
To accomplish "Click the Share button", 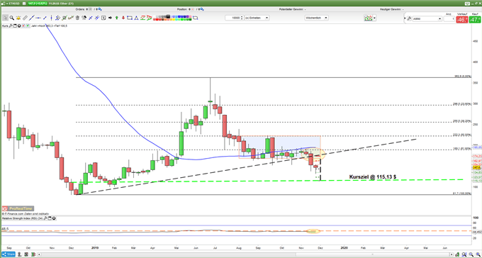I will (x=8, y=254).
